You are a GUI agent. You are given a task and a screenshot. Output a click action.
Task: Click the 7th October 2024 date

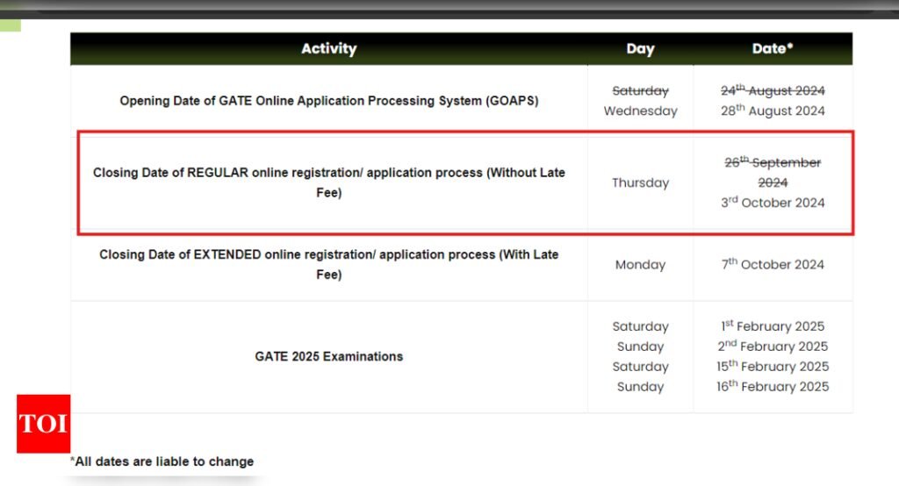pos(773,264)
